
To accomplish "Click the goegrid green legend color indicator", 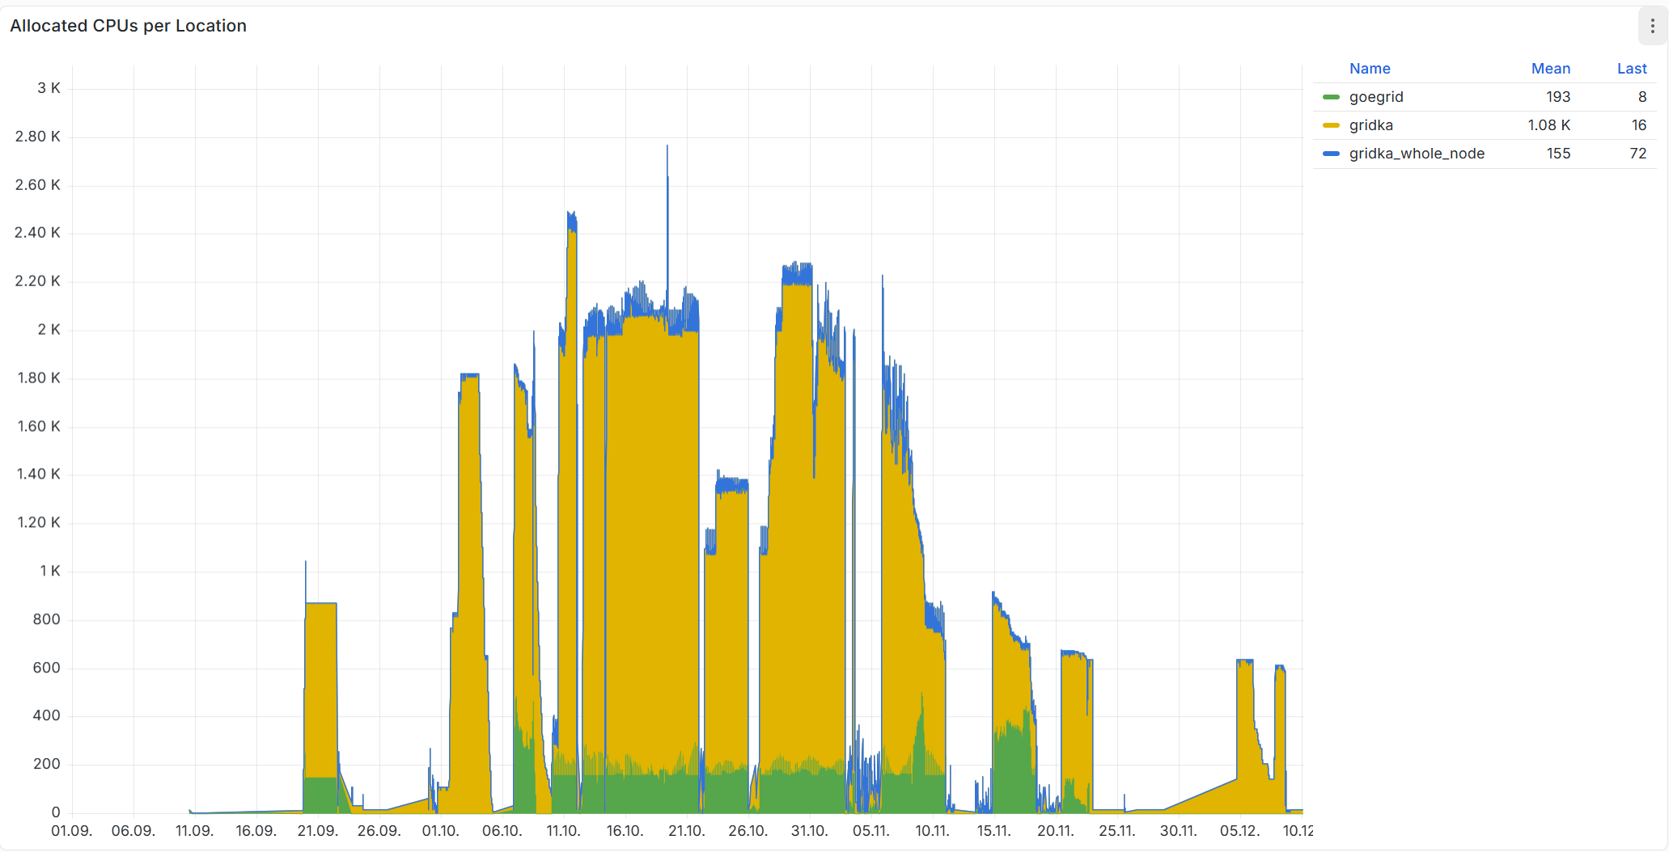I will pos(1332,96).
